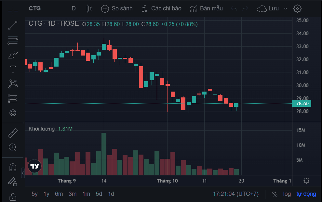Image resolution: width=322 pixels, height=202 pixels.
Task: Open Các chỉ báo indicators menu
Action: [162, 8]
